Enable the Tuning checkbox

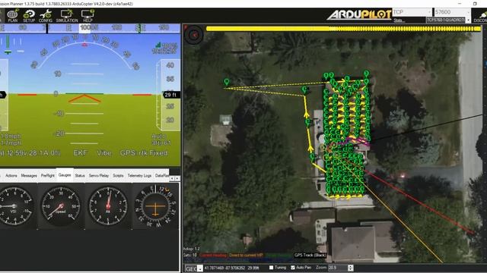tap(271, 268)
